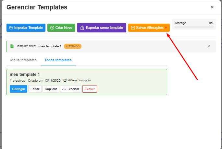This screenshot has width=222, height=149.
Task: Click the Criado em 13/11/2025 date text
Action: 44,80
